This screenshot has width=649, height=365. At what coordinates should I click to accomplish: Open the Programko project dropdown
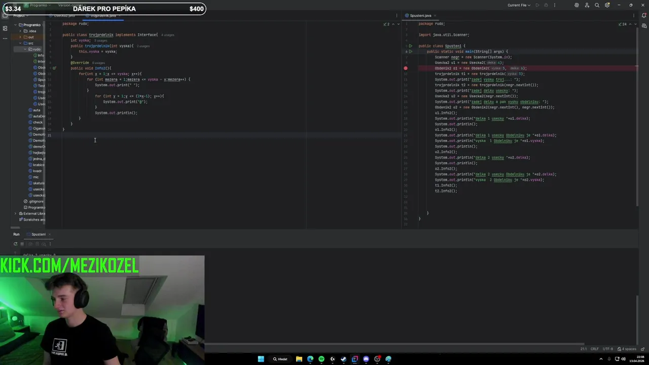(x=39, y=5)
